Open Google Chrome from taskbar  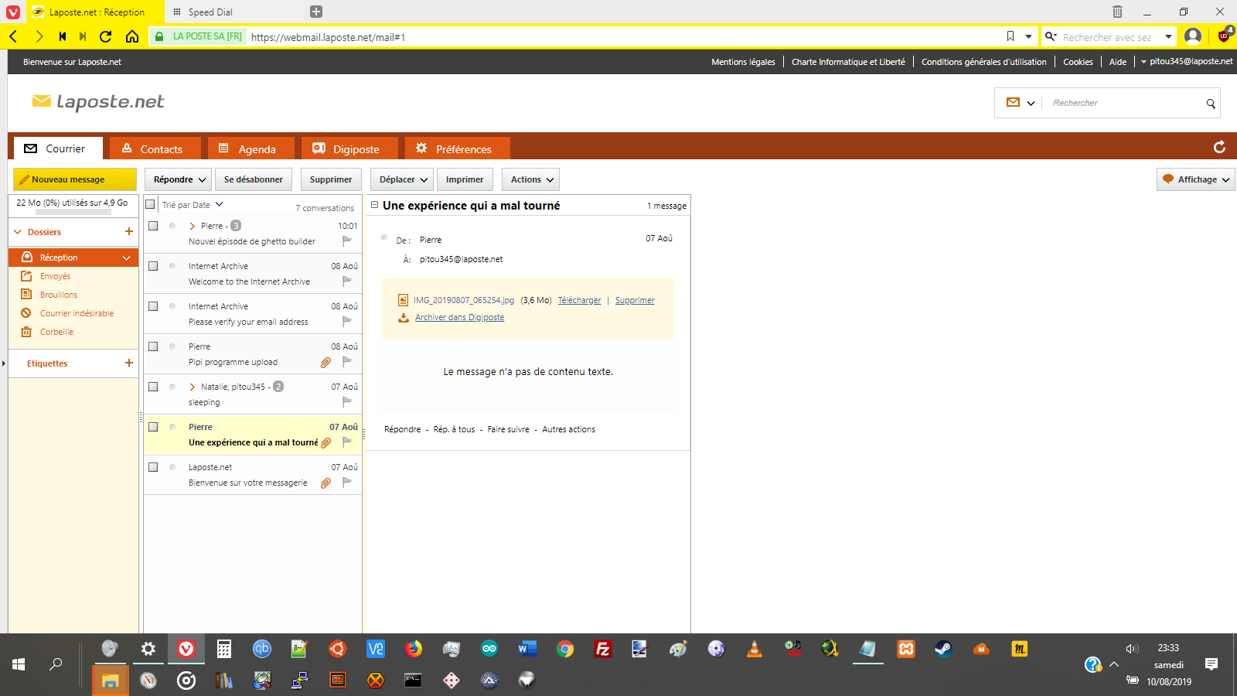click(x=565, y=649)
